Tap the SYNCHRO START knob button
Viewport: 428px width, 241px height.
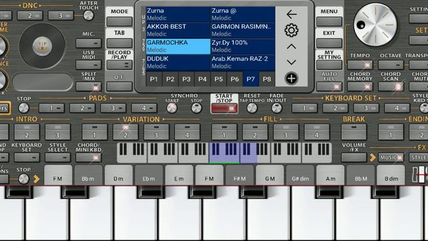(x=172, y=108)
